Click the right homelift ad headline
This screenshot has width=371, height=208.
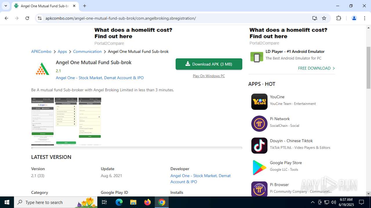(x=288, y=33)
